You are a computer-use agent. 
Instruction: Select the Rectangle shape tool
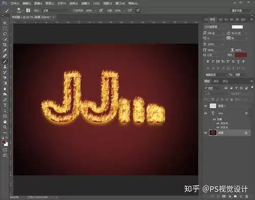click(5, 116)
